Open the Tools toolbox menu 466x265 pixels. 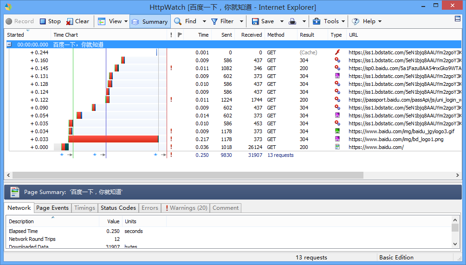329,21
